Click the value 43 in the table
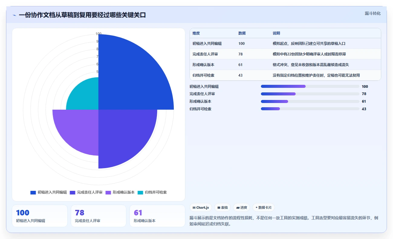The width and height of the screenshot is (393, 239). tap(240, 75)
